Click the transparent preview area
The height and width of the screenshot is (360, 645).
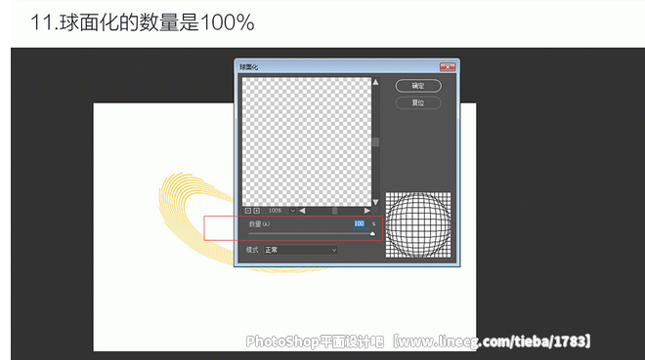(307, 141)
